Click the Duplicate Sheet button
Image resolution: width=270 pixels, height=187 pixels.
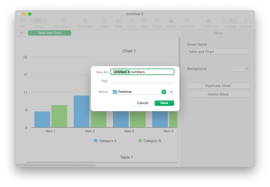[218, 86]
